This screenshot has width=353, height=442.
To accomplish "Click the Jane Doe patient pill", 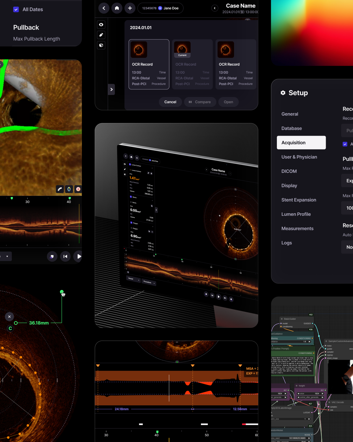I will [160, 8].
